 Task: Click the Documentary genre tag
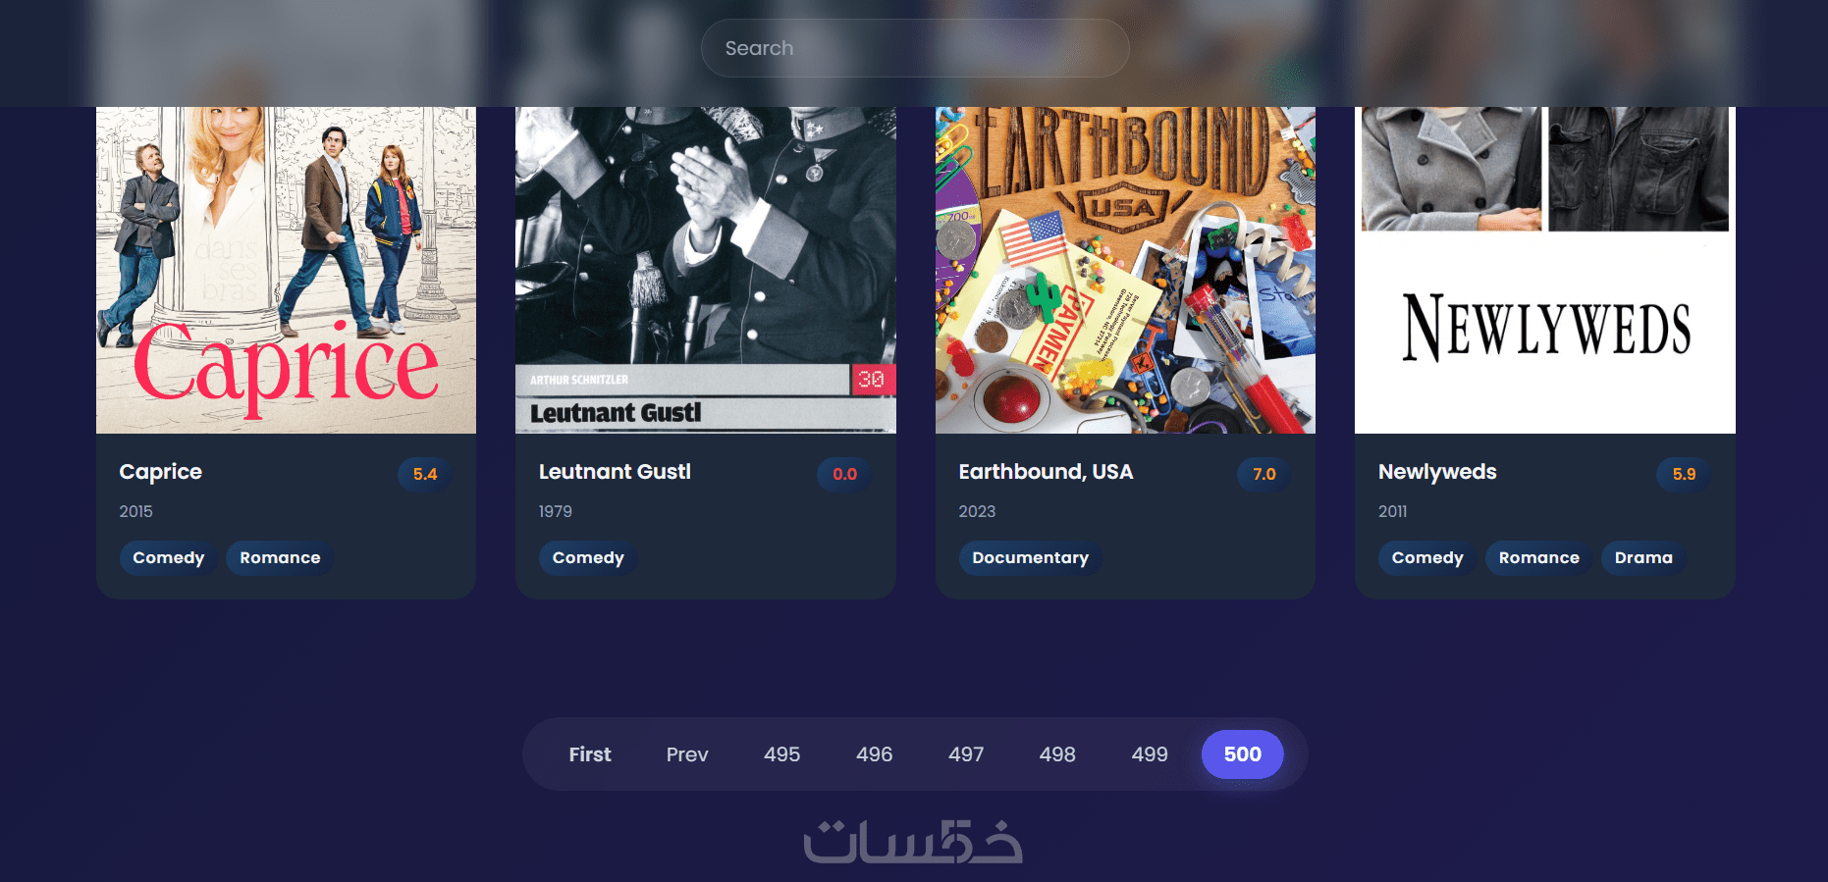click(1031, 557)
